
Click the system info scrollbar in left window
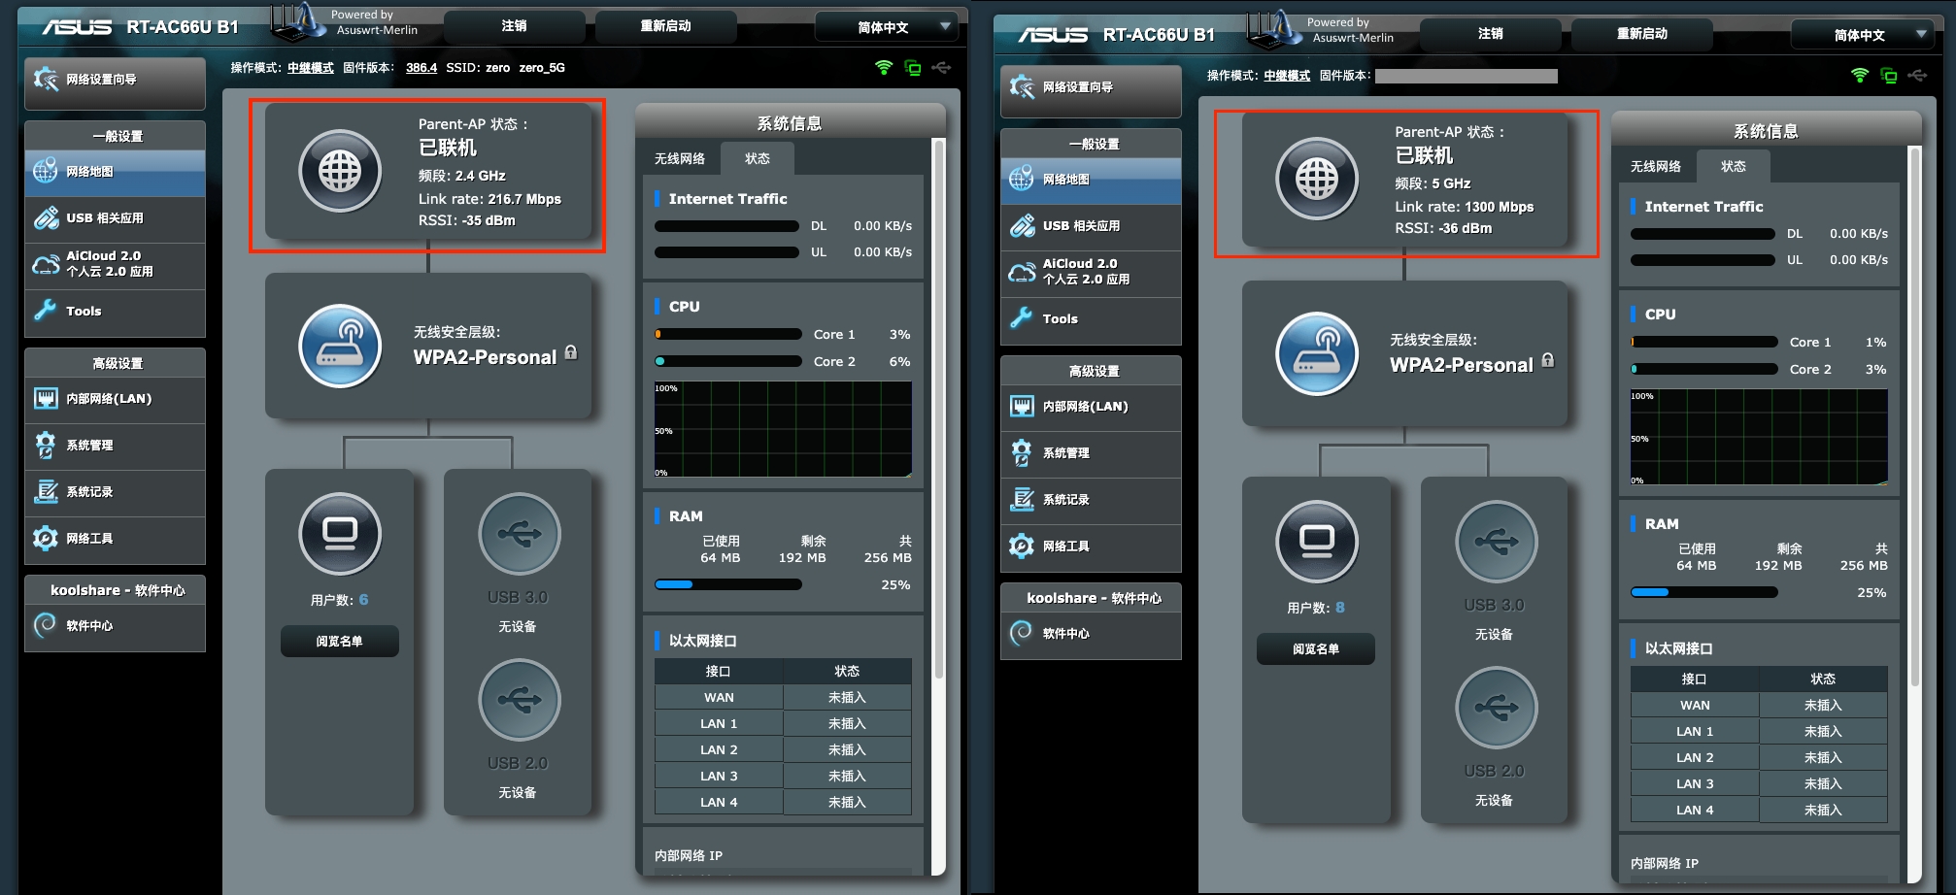(938, 408)
